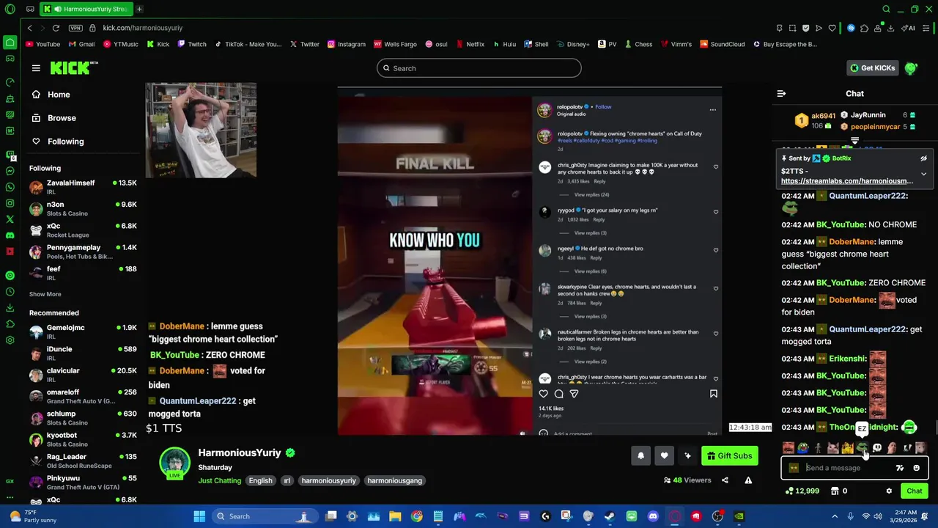Viewport: 938px width, 528px height.
Task: Toggle stream follow notifications bell
Action: pos(640,456)
